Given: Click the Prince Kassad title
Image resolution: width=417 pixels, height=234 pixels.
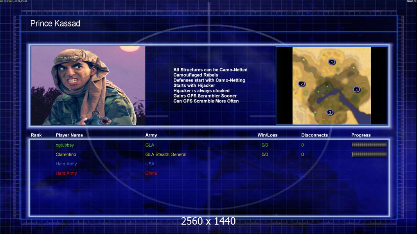Looking at the screenshot, I should click(55, 23).
